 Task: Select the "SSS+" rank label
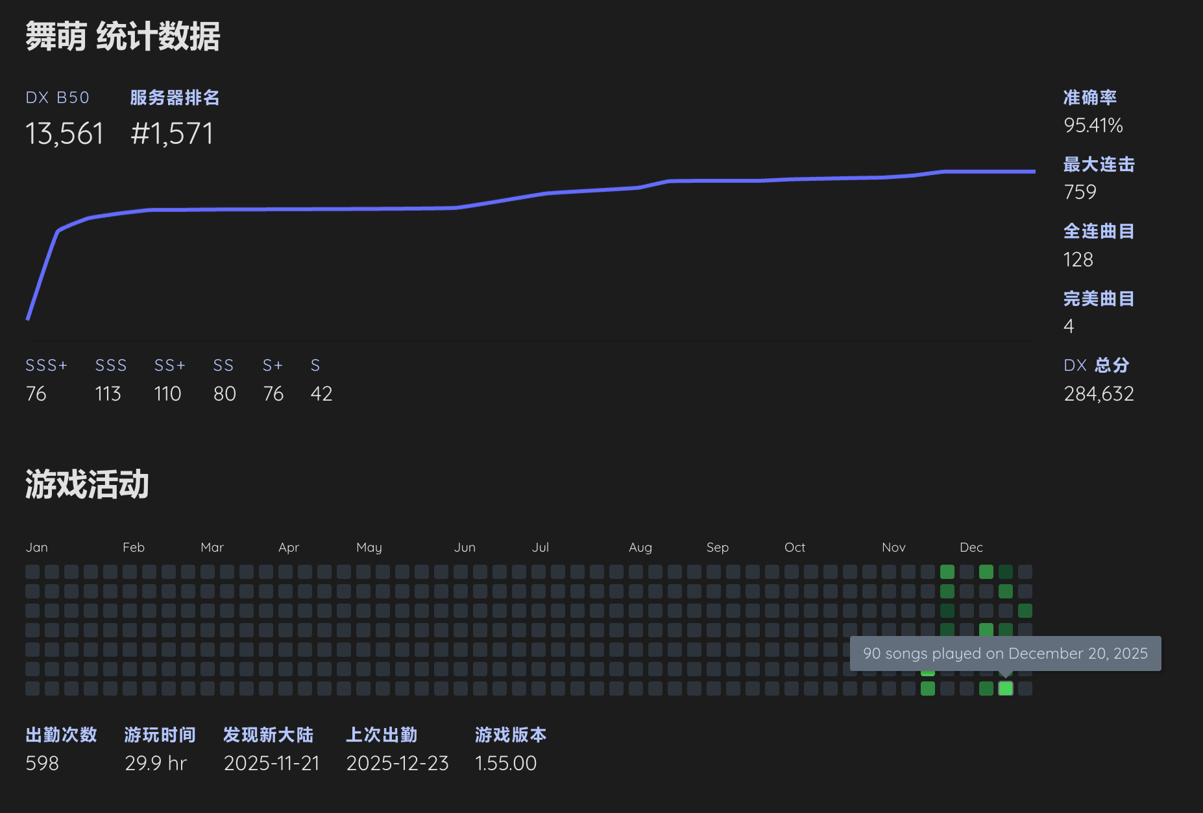coord(47,365)
